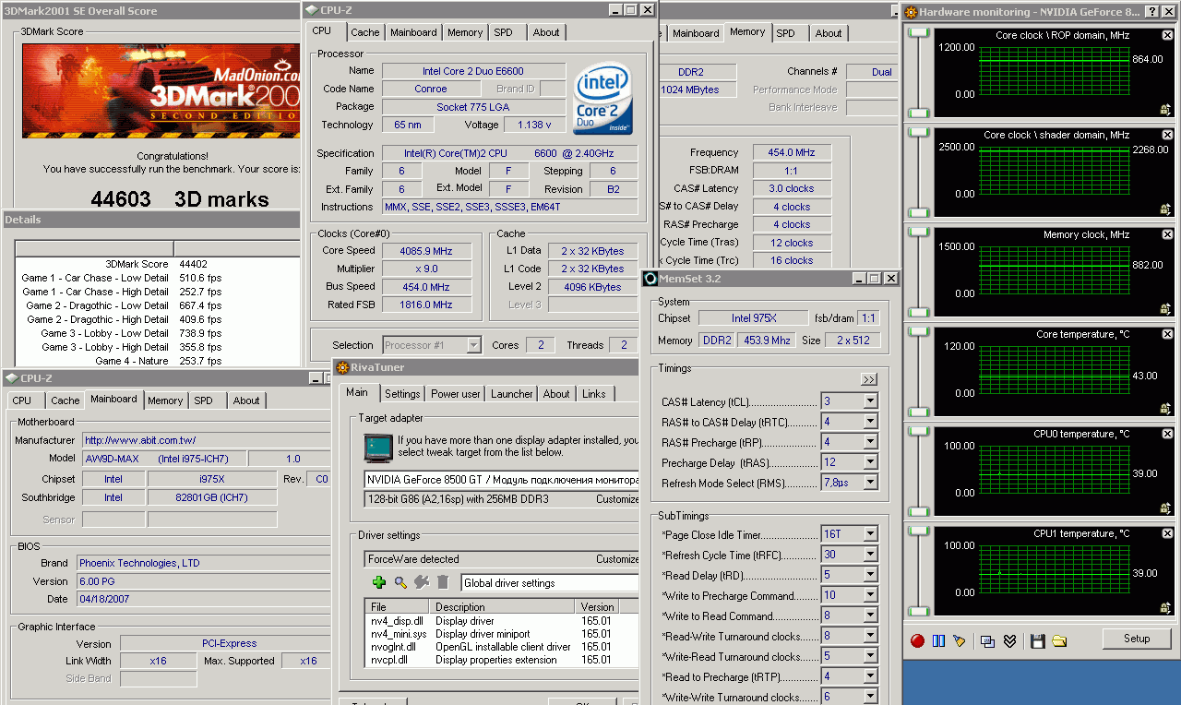Click Setup button in Hardware monitoring
The width and height of the screenshot is (1181, 705).
1137,639
